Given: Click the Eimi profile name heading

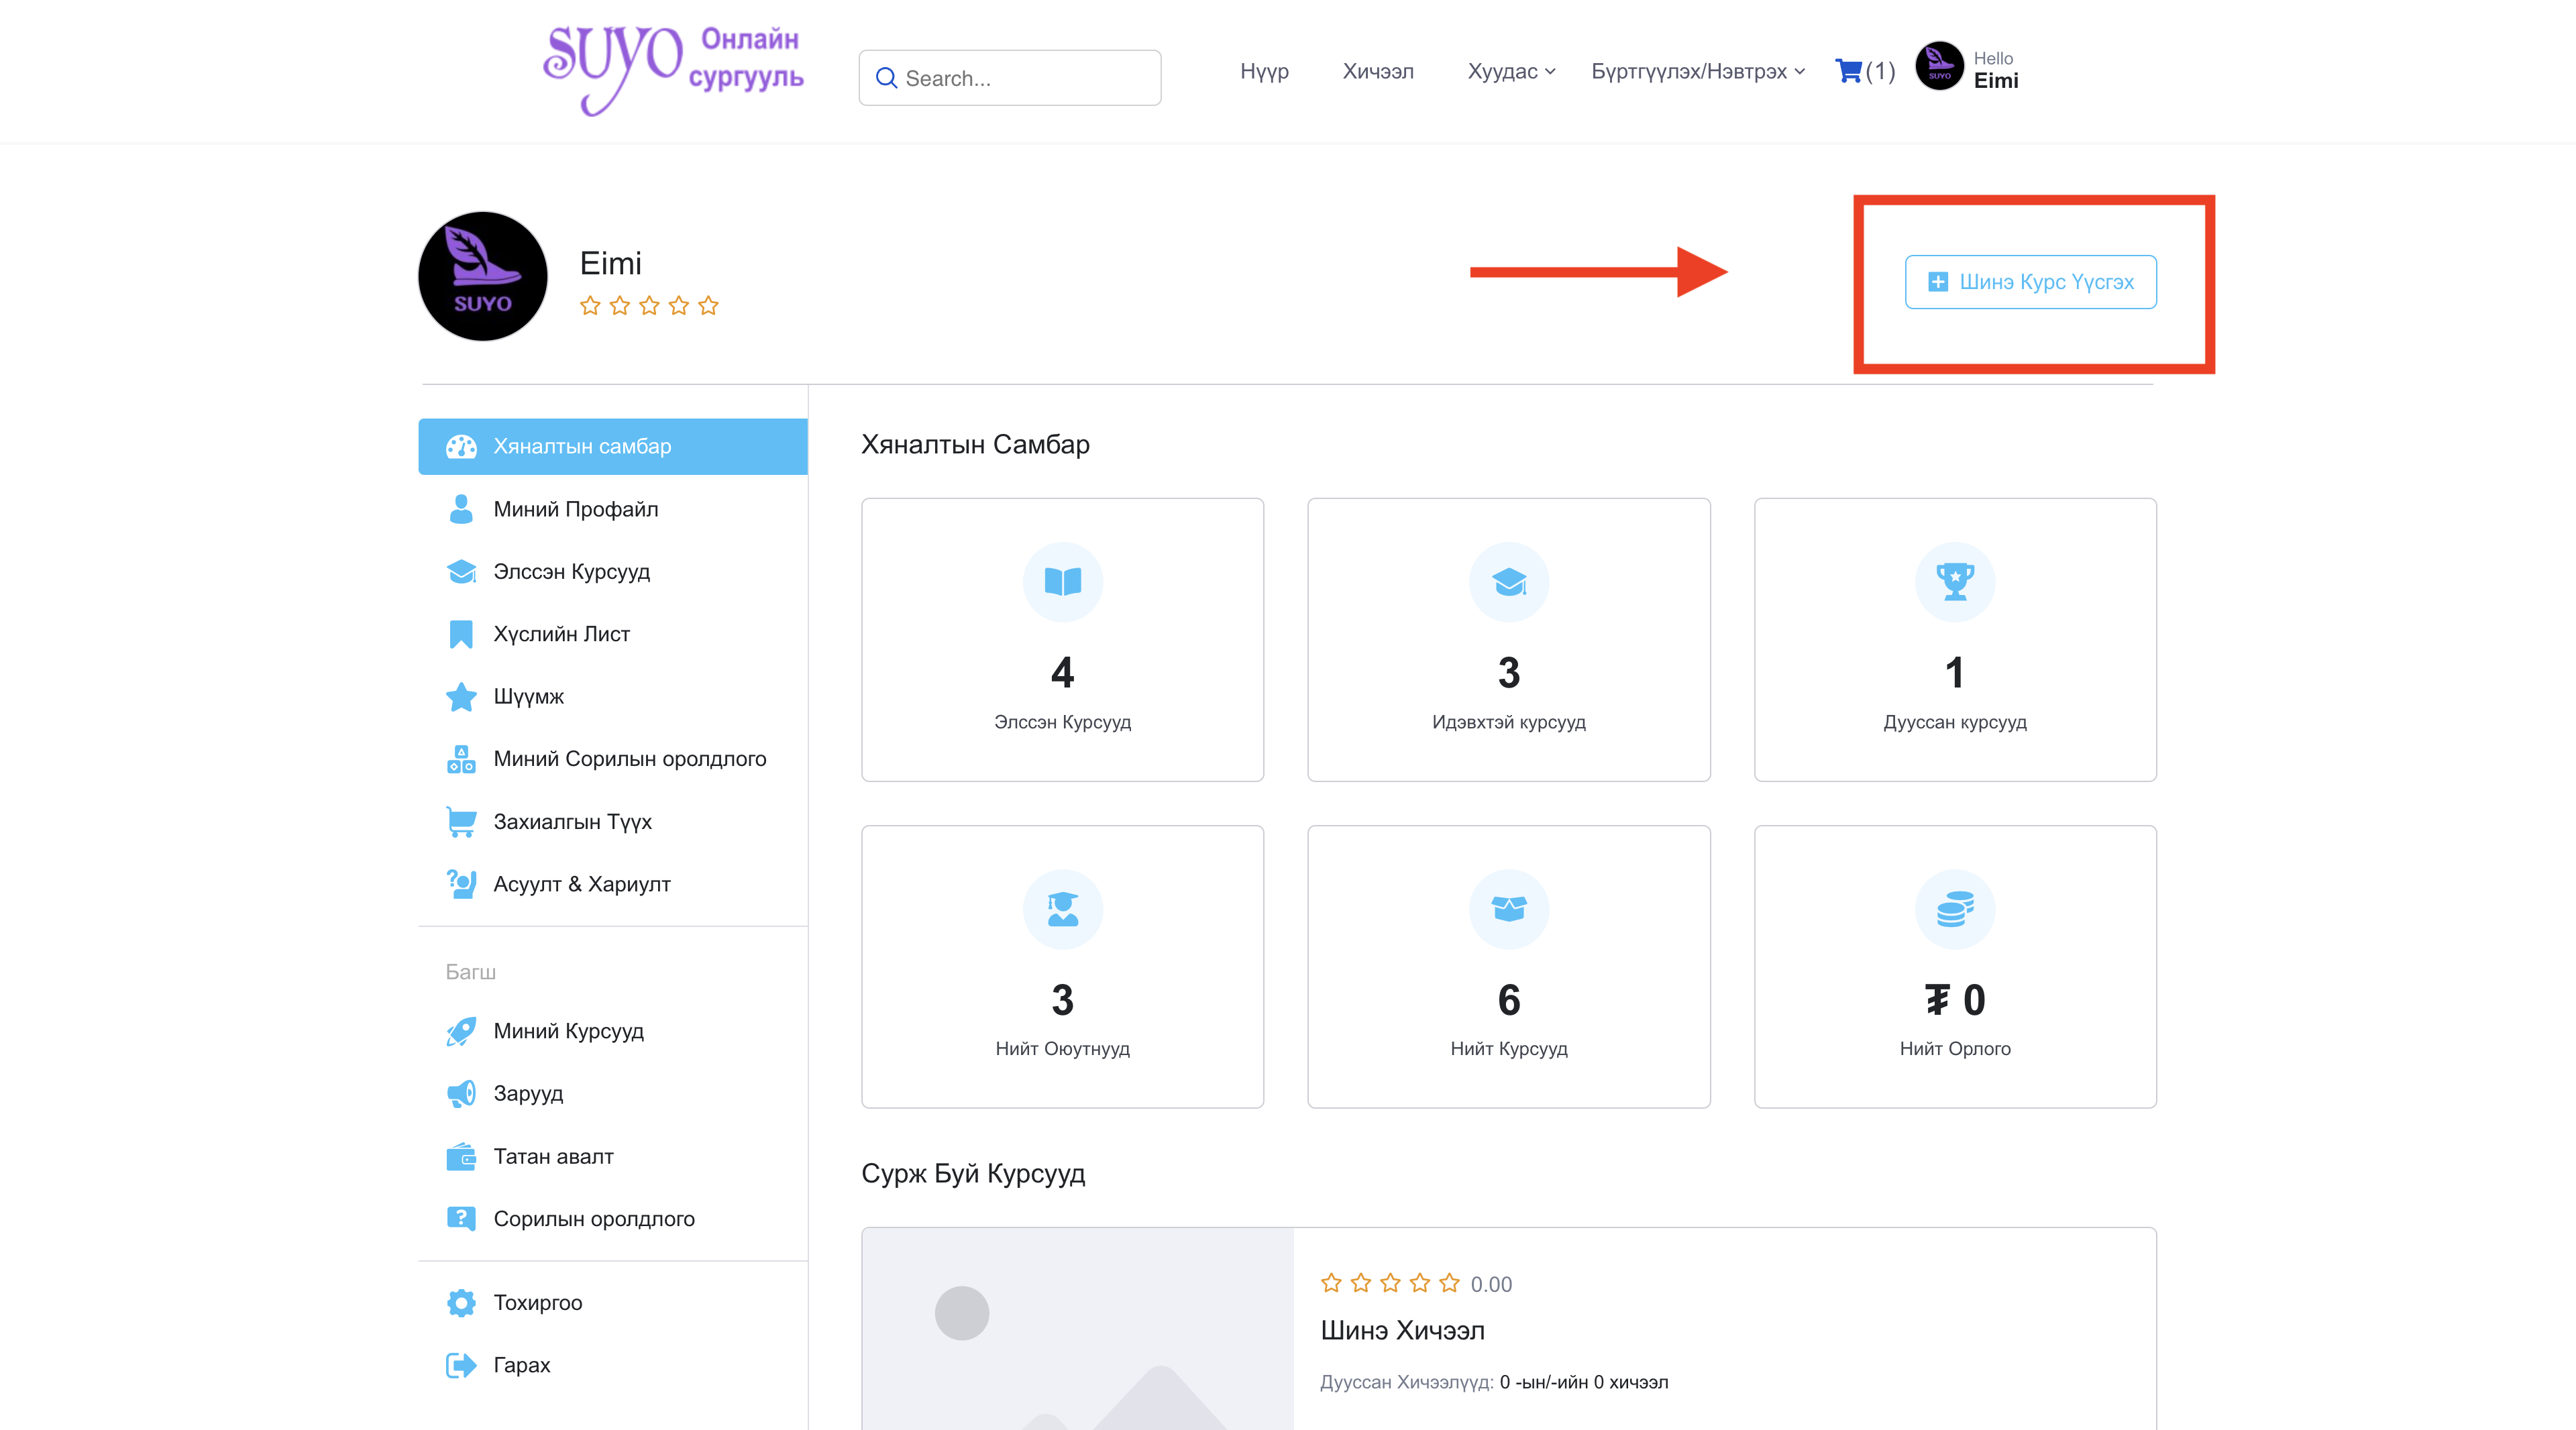Looking at the screenshot, I should point(610,263).
